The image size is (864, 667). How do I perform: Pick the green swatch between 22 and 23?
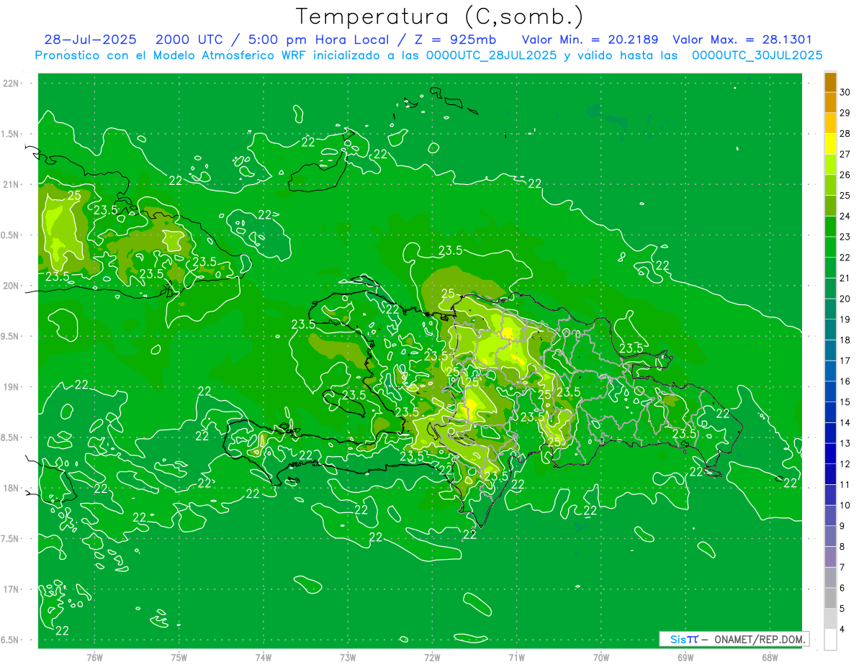(x=830, y=247)
